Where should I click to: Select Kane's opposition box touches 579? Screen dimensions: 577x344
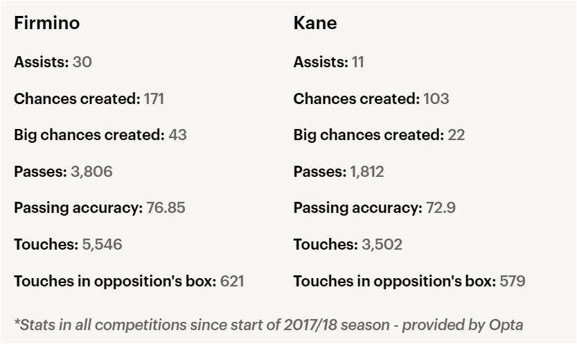click(512, 281)
